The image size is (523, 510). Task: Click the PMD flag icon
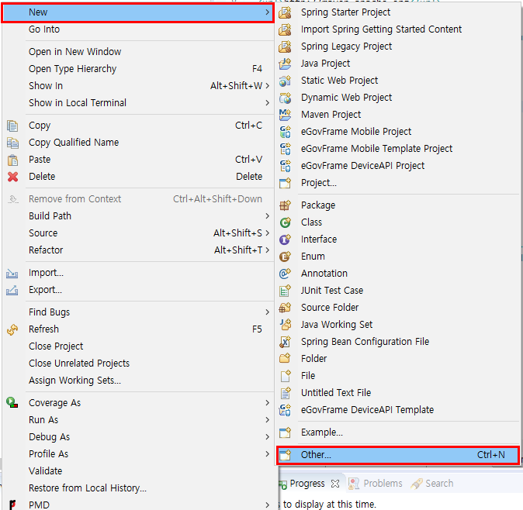[x=12, y=505]
